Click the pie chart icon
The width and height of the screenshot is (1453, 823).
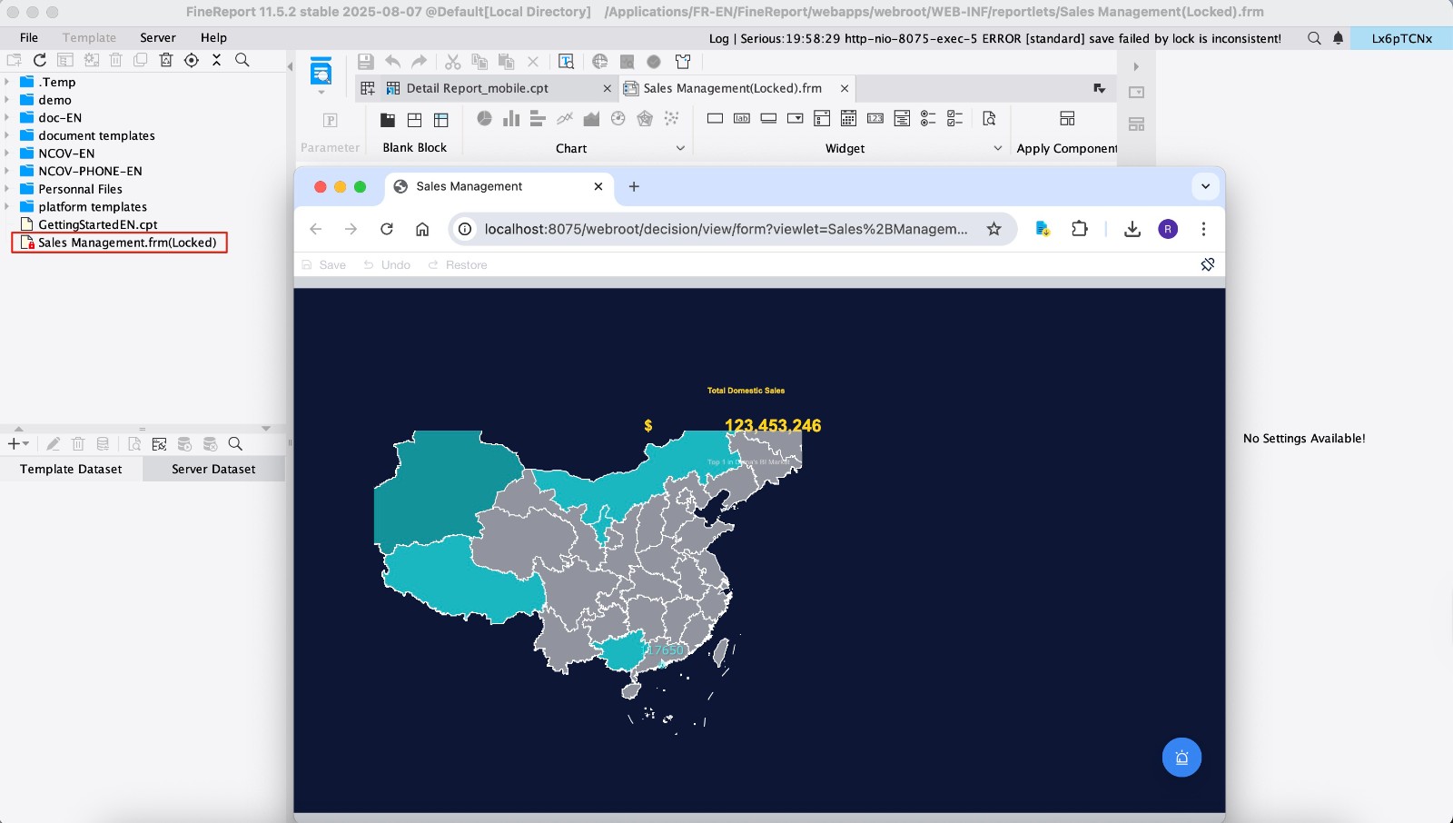coord(484,119)
